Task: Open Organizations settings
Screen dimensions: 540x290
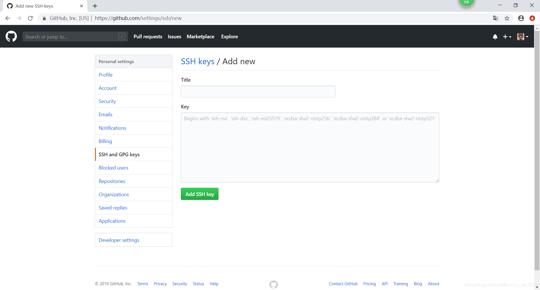Action: 134,194
